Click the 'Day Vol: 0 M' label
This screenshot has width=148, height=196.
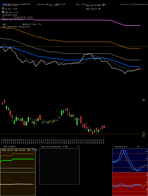[93, 9]
